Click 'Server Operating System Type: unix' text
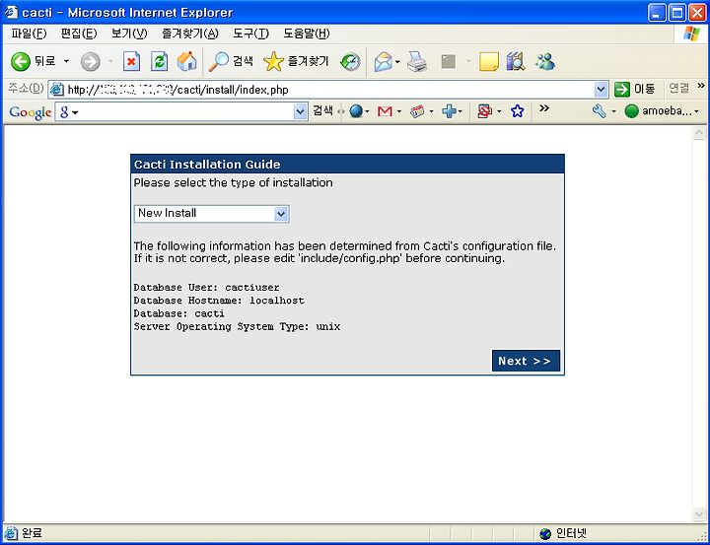710x545 pixels. pos(237,327)
